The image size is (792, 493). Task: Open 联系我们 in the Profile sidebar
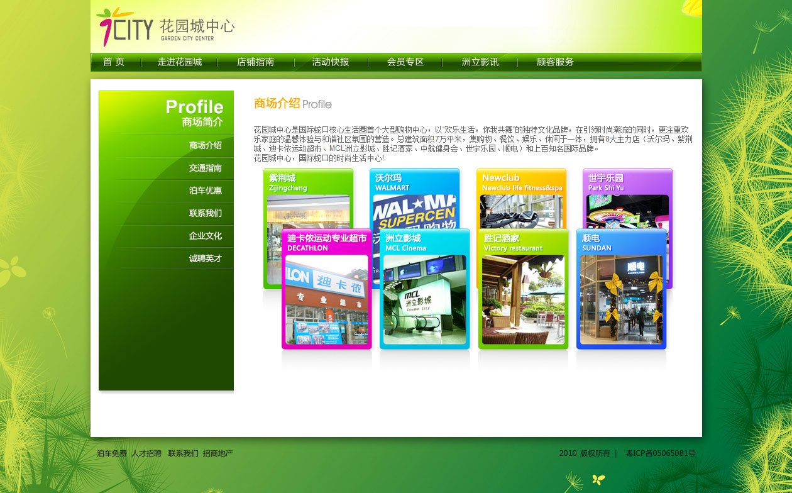click(205, 213)
